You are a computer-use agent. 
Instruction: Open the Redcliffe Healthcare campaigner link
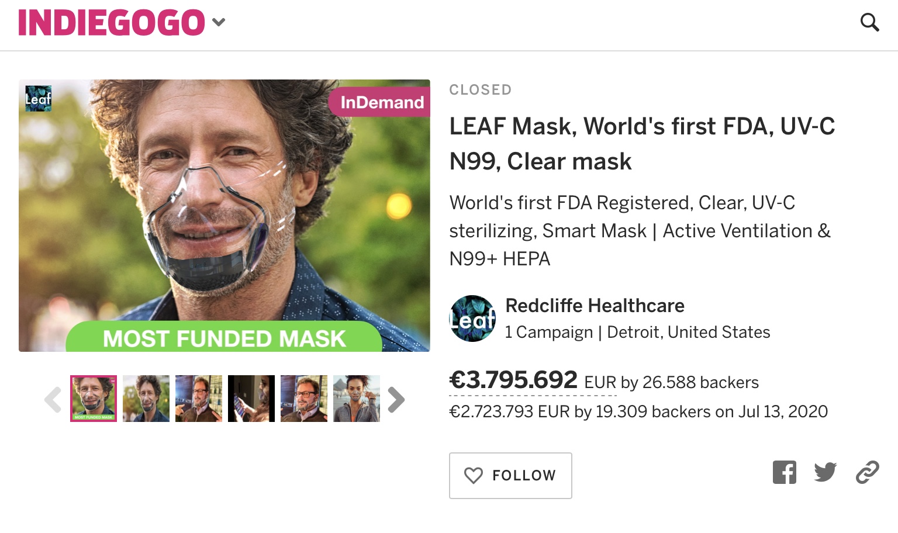[x=595, y=306]
